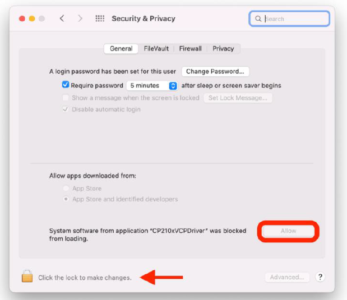Click the Change Password button
Image resolution: width=347 pixels, height=300 pixels.
point(215,72)
